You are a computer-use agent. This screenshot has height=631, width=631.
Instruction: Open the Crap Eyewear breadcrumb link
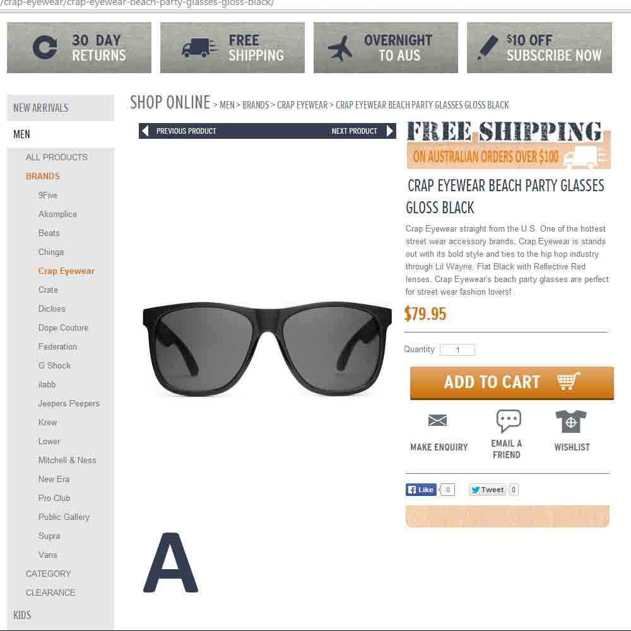[x=302, y=105]
